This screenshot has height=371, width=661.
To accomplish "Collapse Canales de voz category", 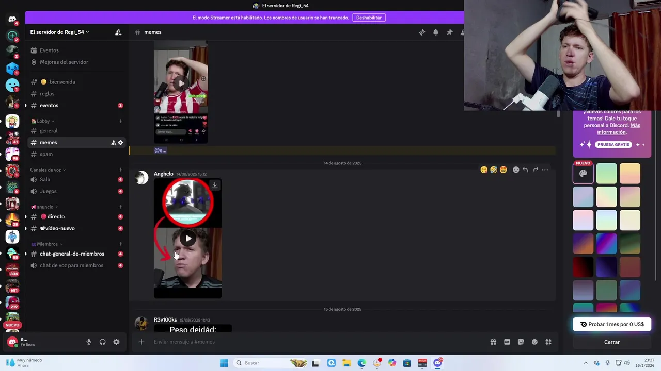I will coord(48,170).
